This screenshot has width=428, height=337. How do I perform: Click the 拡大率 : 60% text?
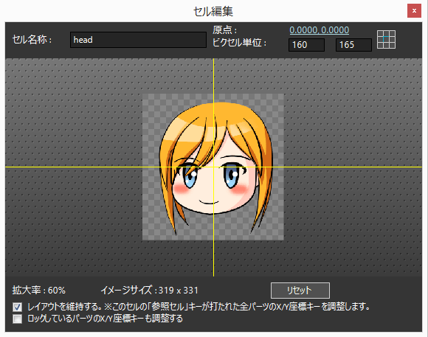(39, 291)
